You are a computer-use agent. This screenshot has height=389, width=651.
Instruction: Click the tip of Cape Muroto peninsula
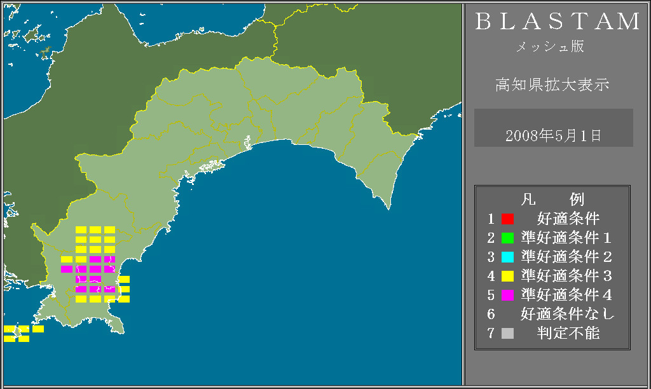388,207
